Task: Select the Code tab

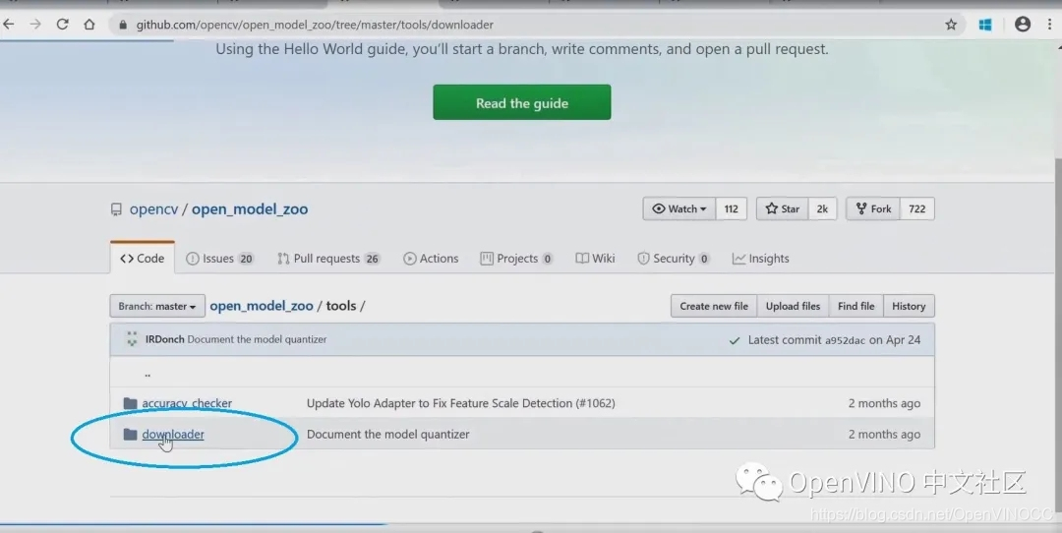Action: pos(143,258)
